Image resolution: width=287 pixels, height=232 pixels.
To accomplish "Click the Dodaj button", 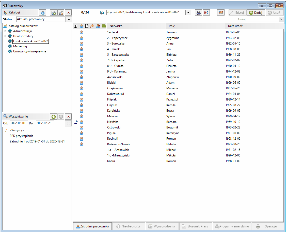I will (256, 13).
